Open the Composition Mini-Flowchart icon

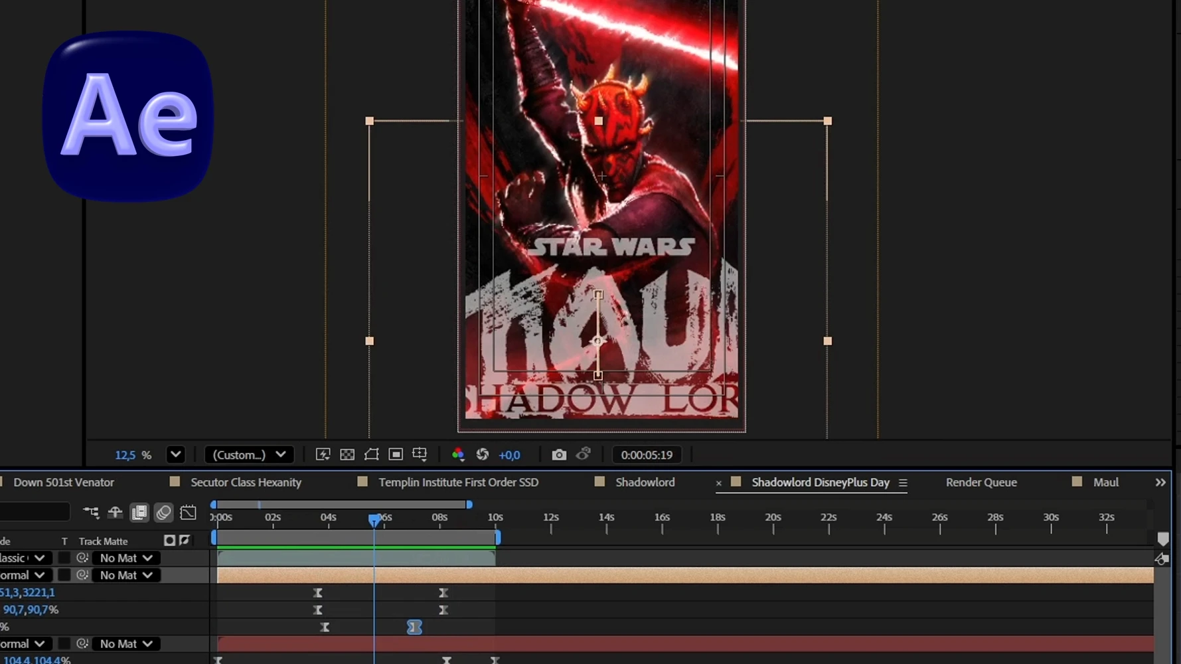pyautogui.click(x=91, y=512)
